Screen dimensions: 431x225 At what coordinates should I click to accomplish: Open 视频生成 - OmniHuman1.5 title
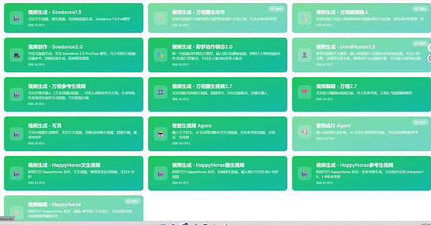[345, 47]
